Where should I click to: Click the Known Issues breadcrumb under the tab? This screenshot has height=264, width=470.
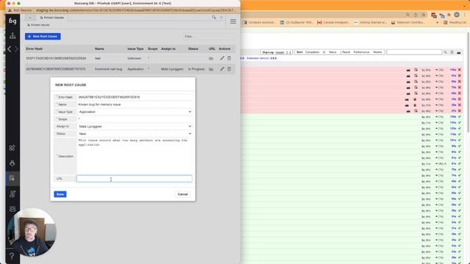click(38, 25)
